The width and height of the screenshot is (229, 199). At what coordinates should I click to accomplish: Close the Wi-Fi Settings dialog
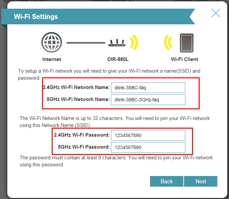(216, 13)
